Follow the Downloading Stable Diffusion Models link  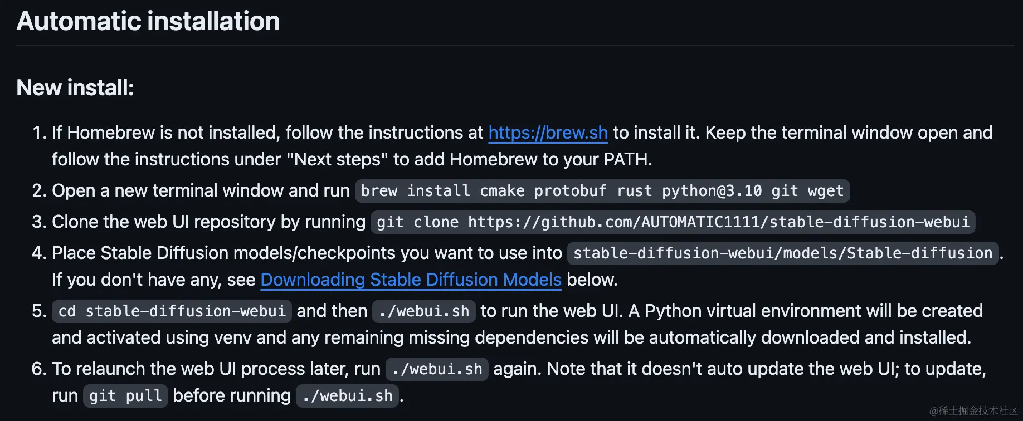[411, 280]
